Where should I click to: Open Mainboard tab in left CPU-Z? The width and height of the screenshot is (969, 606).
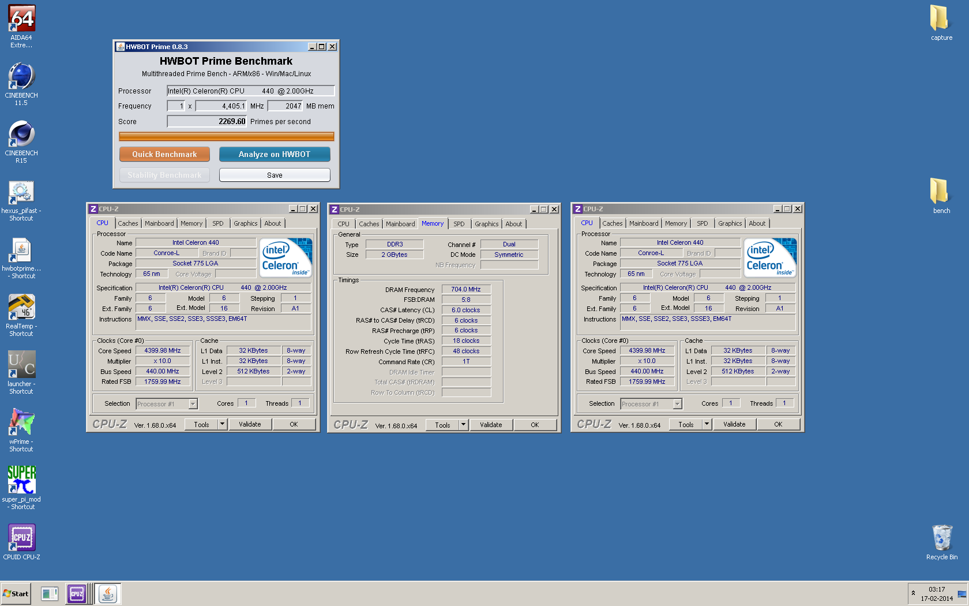coord(159,223)
